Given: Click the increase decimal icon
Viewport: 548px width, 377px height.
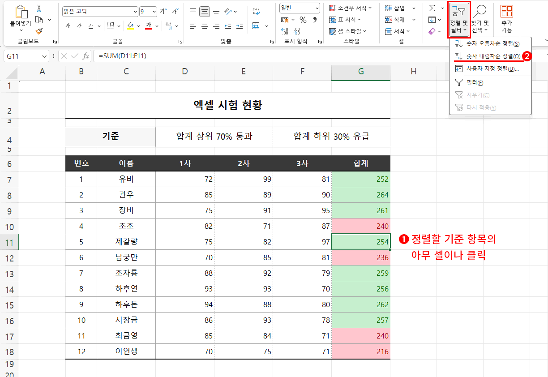Looking at the screenshot, I should click(284, 31).
